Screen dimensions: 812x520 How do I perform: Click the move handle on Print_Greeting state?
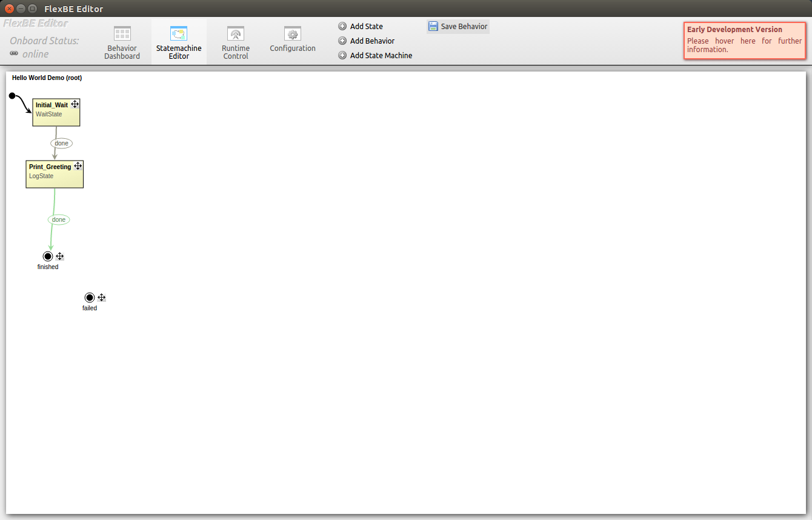coord(78,166)
